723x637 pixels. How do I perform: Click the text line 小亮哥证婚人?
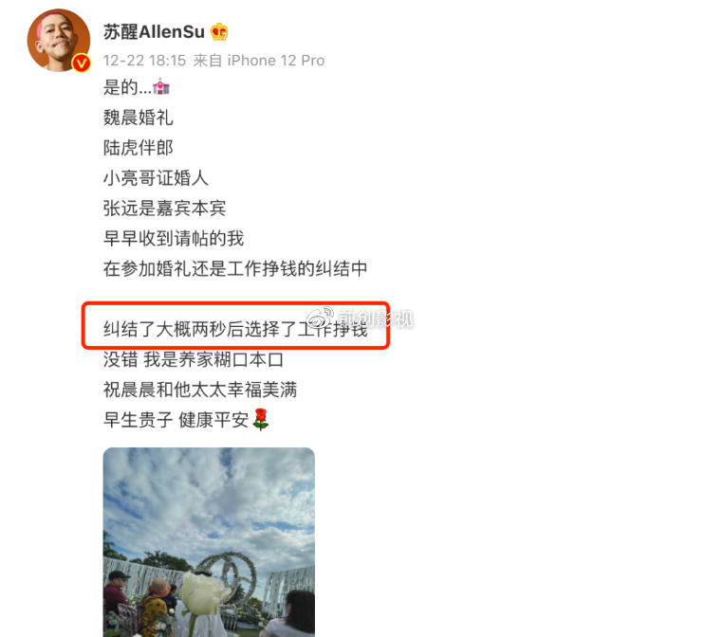pos(156,178)
